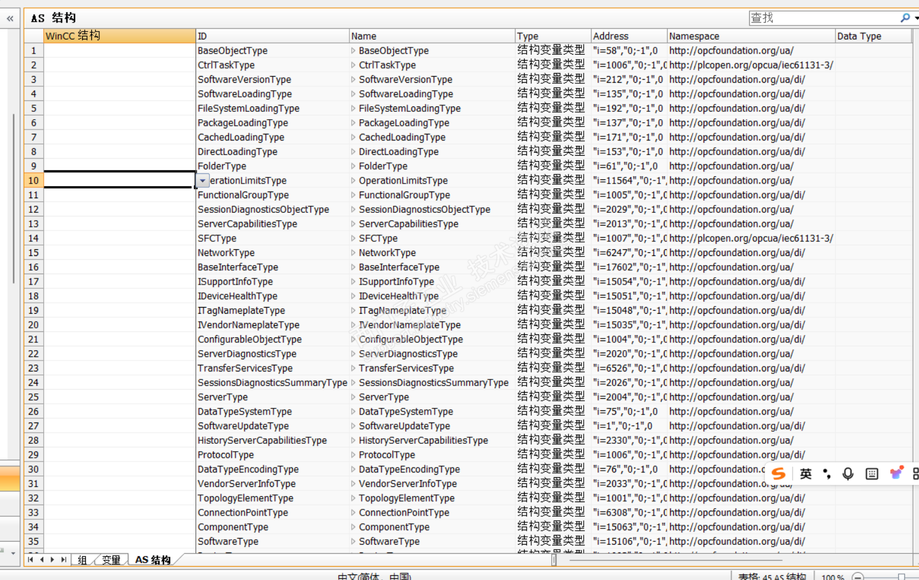Expand the SoftwareType node in Name column

[354, 542]
